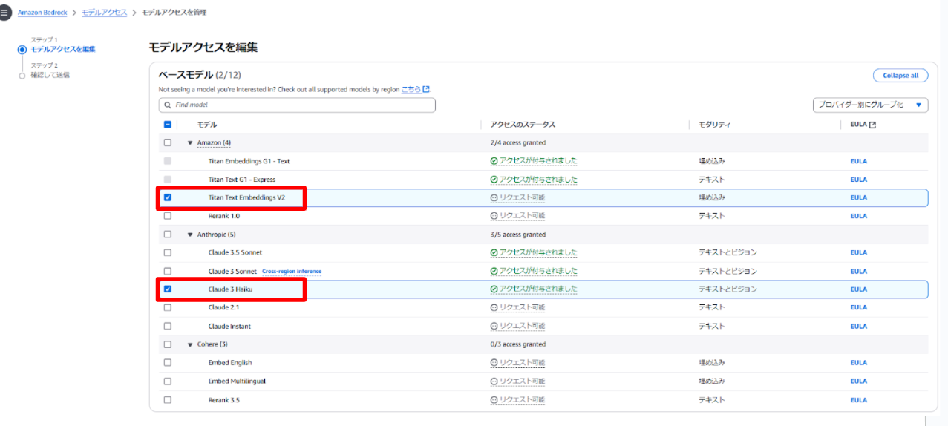This screenshot has height=426, width=948.
Task: Uncheck the Titan Text Embeddings V2 checkbox
Action: 167,197
